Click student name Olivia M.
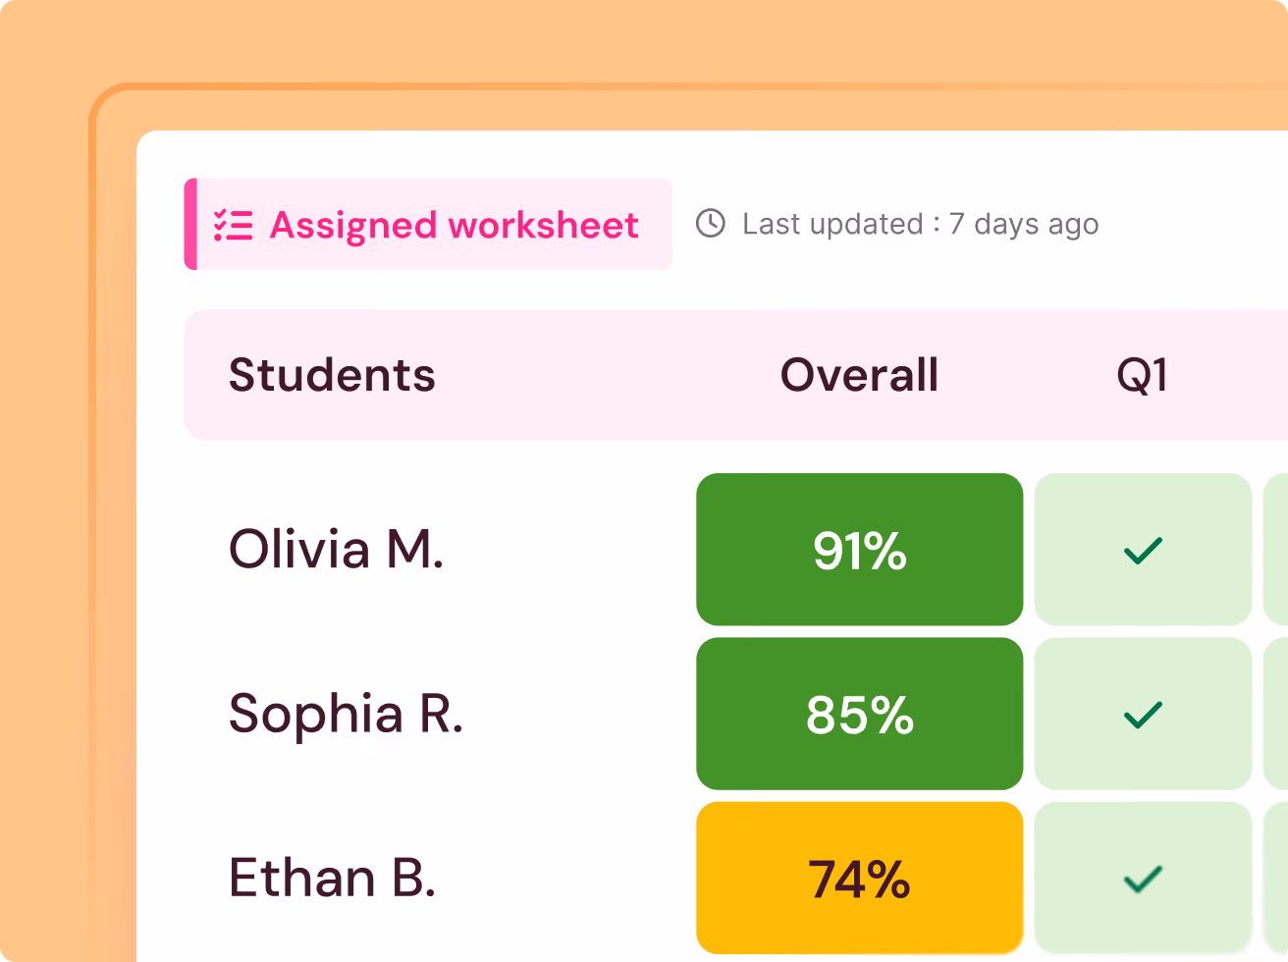Screen dimensions: 1288x962 pos(336,550)
